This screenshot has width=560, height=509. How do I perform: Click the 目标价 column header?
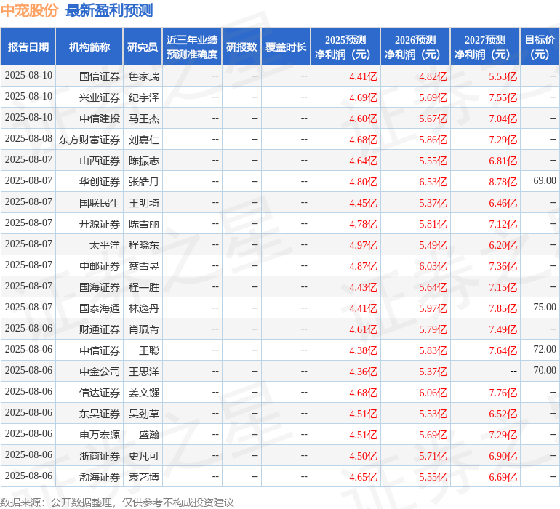pos(540,47)
